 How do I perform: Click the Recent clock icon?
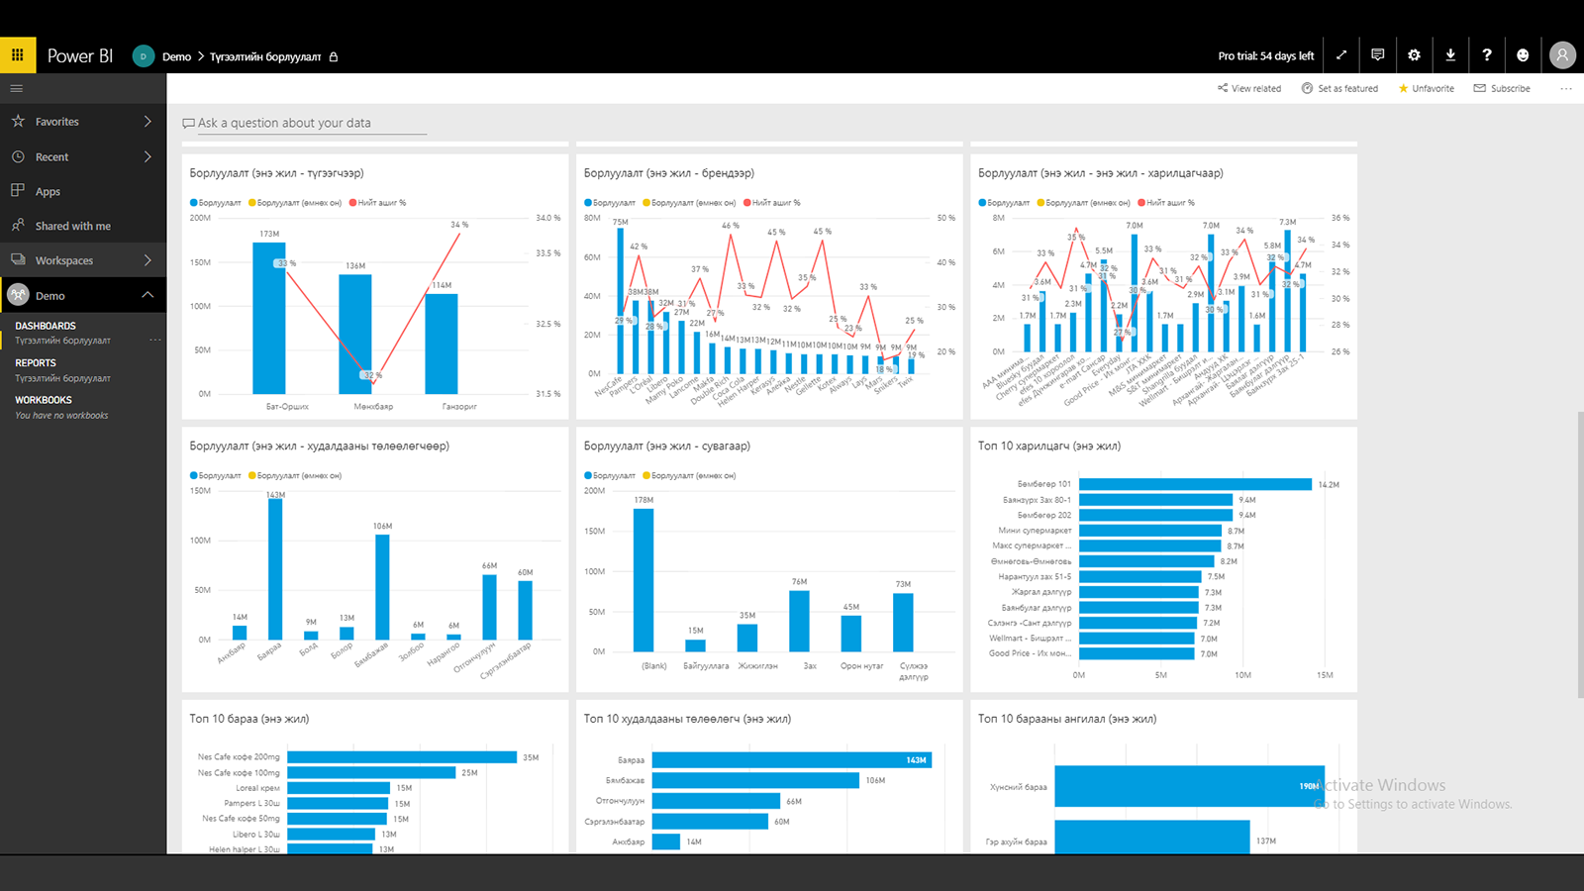pos(18,156)
